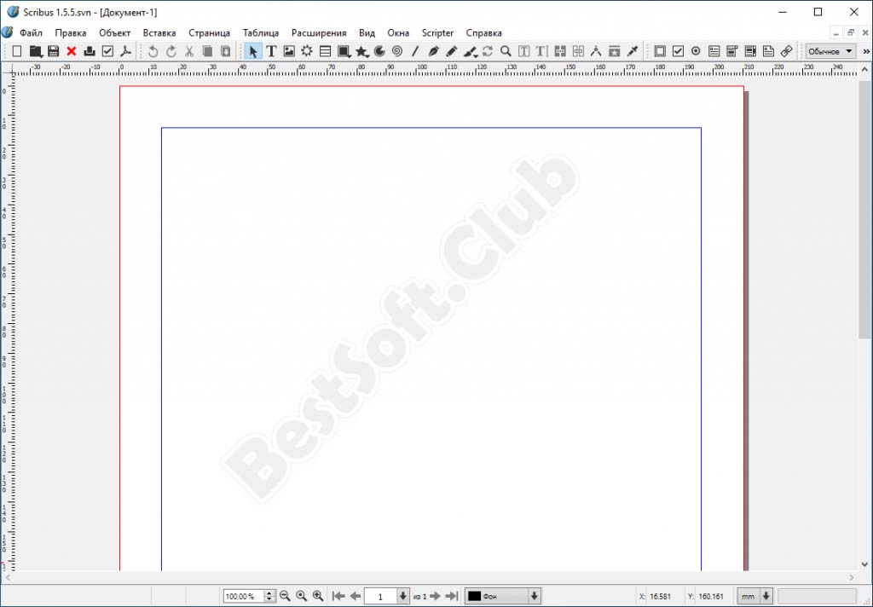Image resolution: width=873 pixels, height=607 pixels.
Task: Click the zoom out magnifier button
Action: pyautogui.click(x=286, y=596)
